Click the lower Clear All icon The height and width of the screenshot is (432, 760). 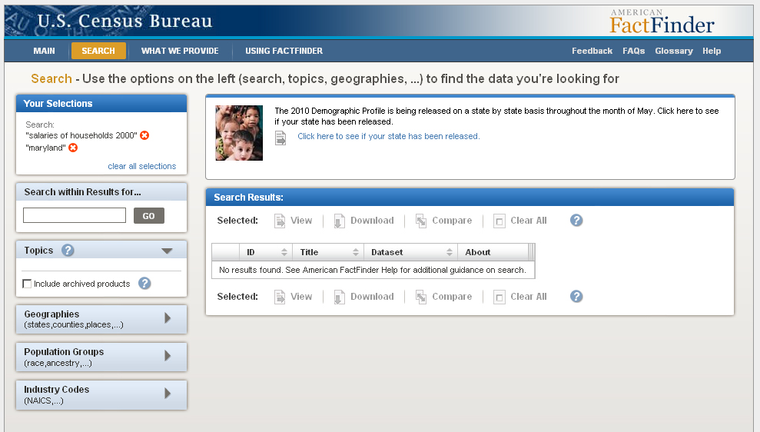click(499, 297)
